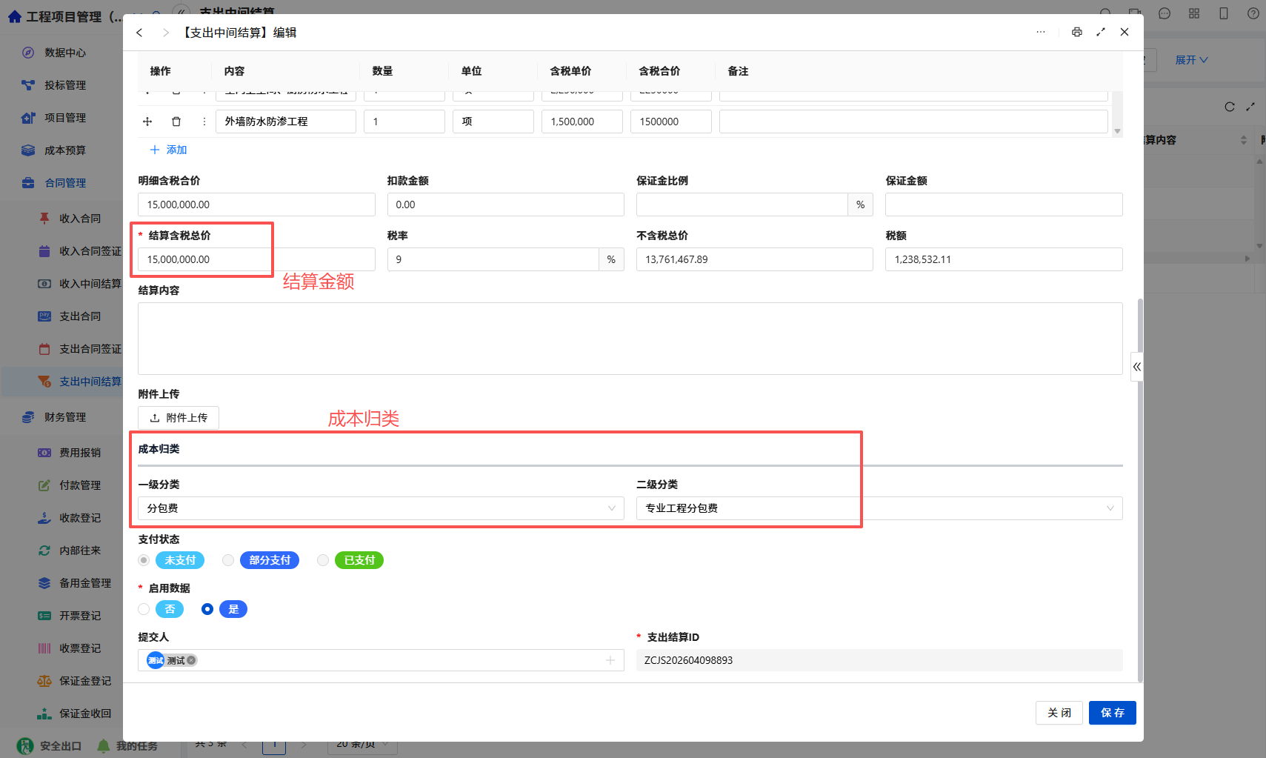Click the 结算含税总价 input field
The width and height of the screenshot is (1266, 758).
coord(256,259)
